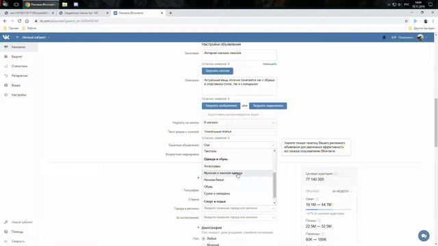Collapse sidebar with Свернуть icon
The width and height of the screenshot is (438, 246).
[6, 241]
